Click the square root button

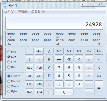point(99,59)
